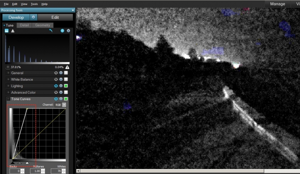Switch to Manage mode
This screenshot has height=174, width=300.
click(x=277, y=4)
